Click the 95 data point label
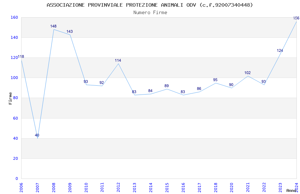The width and height of the screenshot is (300, 194). (215, 80)
